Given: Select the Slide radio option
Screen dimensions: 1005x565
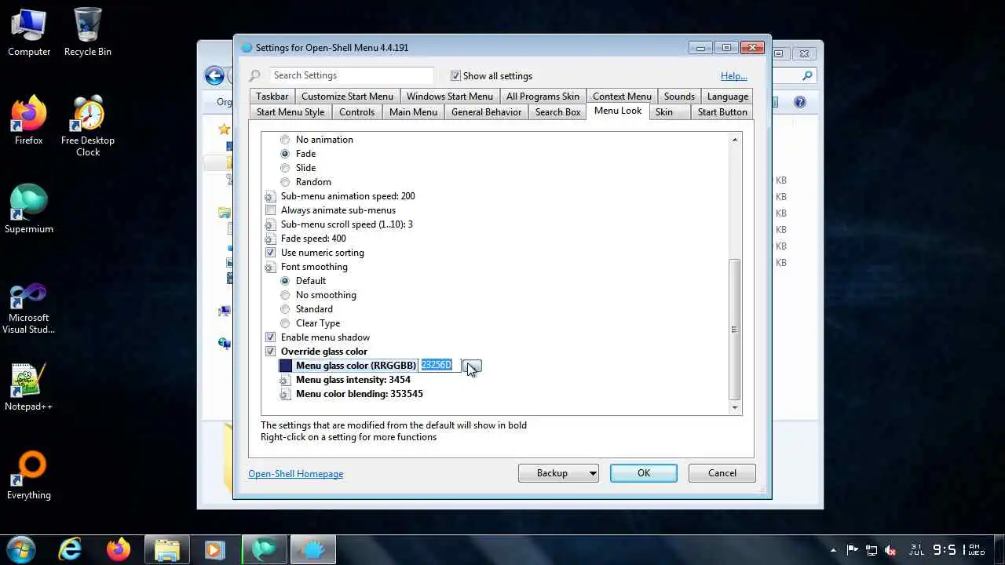Looking at the screenshot, I should click(285, 168).
